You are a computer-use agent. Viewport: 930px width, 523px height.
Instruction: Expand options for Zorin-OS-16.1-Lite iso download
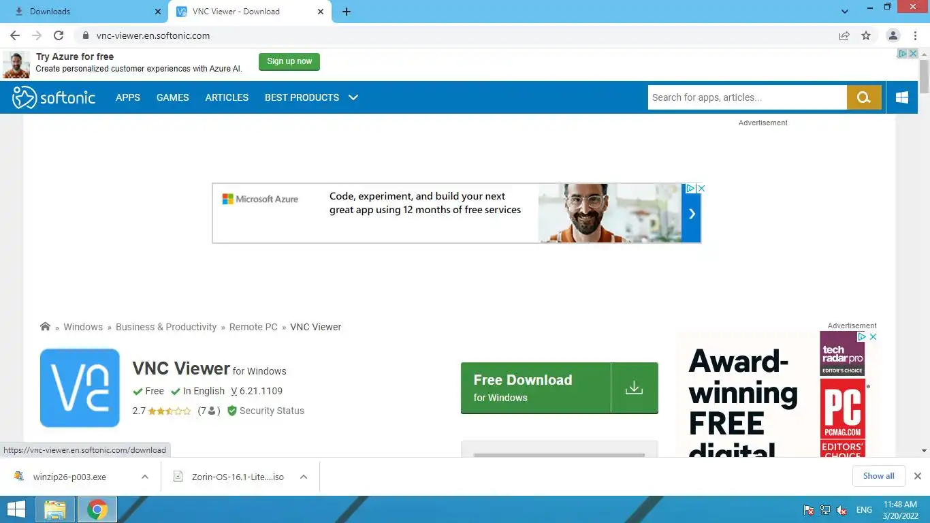[x=304, y=477]
